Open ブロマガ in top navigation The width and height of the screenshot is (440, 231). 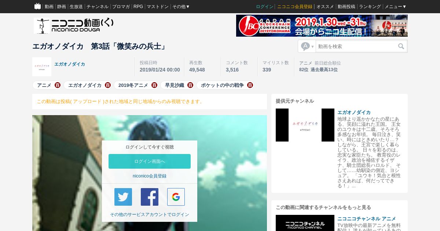pos(121,7)
